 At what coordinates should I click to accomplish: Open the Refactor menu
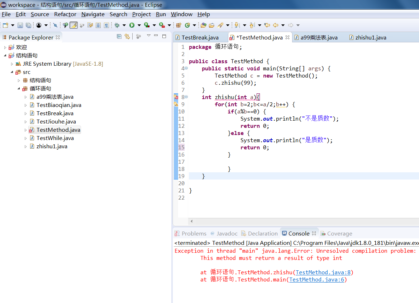click(x=65, y=14)
